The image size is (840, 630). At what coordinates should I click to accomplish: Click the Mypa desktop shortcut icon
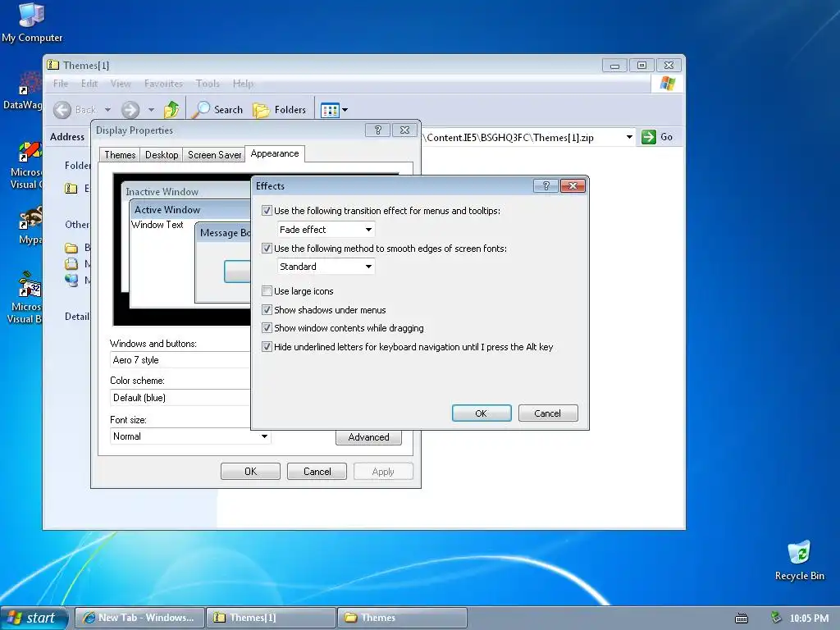pyautogui.click(x=30, y=219)
